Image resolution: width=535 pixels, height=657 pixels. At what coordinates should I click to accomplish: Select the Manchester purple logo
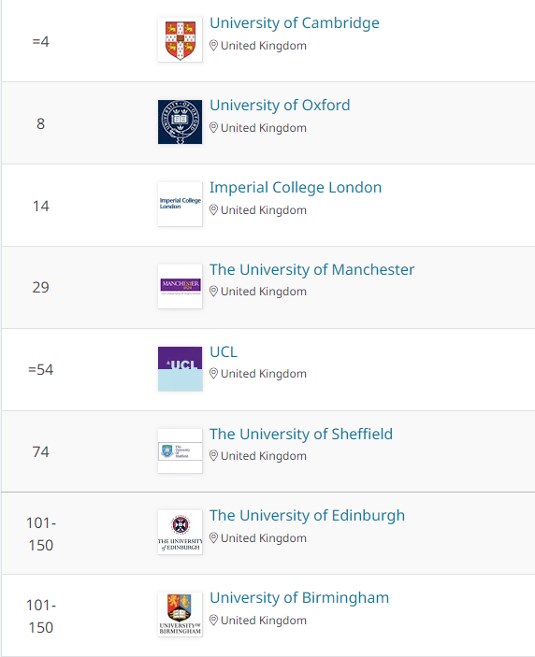[180, 286]
